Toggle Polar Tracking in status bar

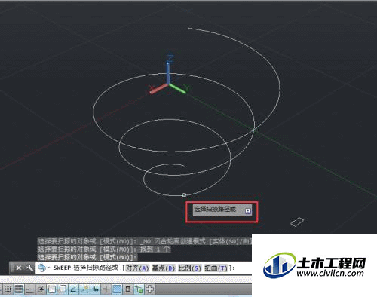(x=41, y=289)
